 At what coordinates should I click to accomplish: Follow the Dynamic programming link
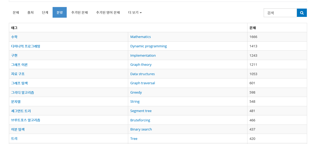pyautogui.click(x=149, y=46)
